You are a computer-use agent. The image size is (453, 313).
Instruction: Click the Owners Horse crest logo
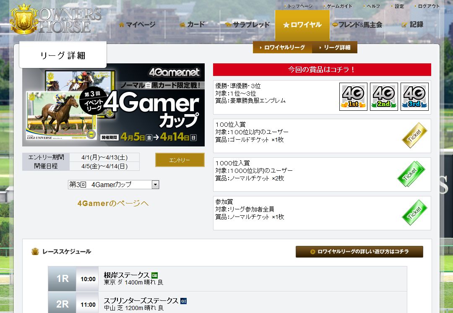click(23, 19)
